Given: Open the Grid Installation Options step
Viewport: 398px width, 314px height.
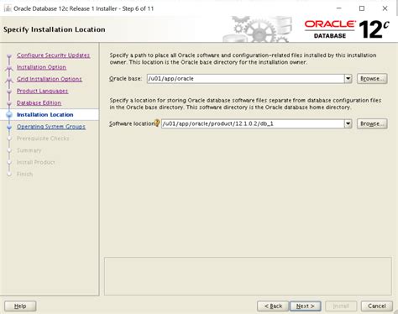Looking at the screenshot, I should coord(50,79).
